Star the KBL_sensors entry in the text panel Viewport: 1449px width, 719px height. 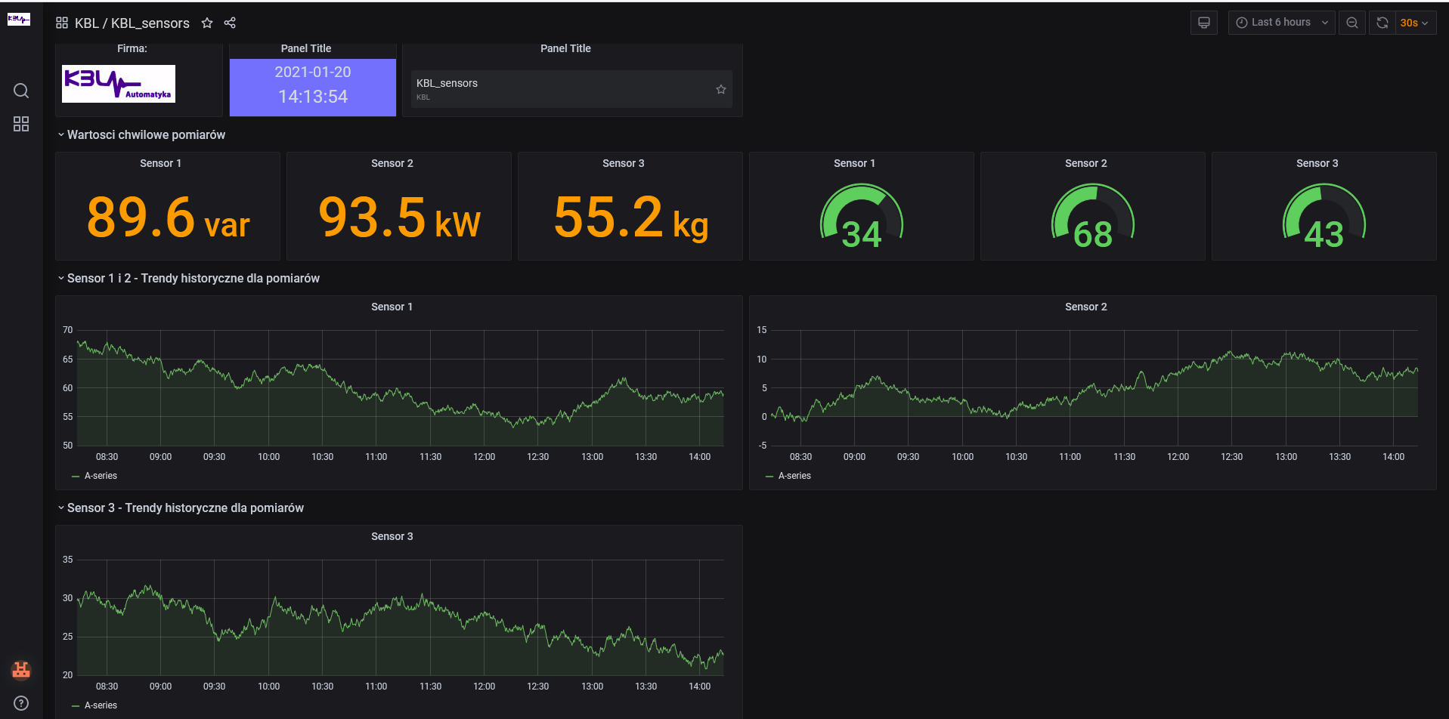(x=720, y=88)
